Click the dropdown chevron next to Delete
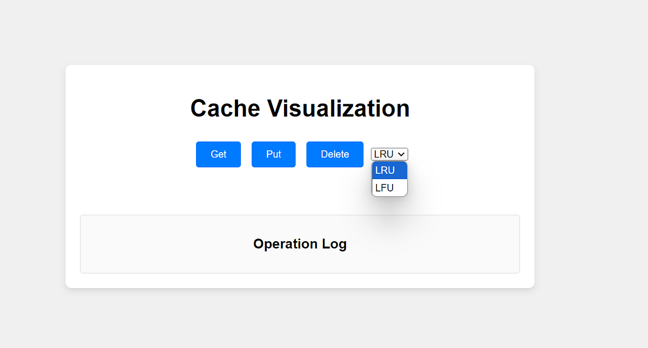This screenshot has height=348, width=648. coord(402,154)
